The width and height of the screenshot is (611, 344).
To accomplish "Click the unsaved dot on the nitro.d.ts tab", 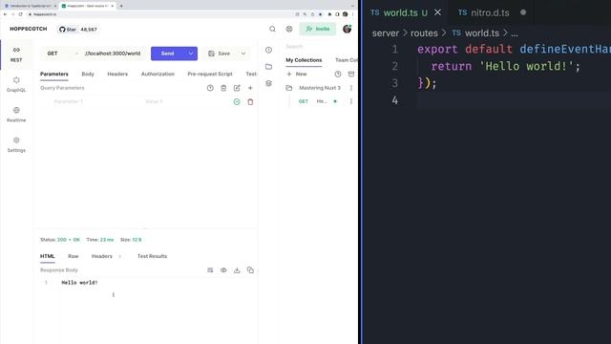I will click(523, 12).
